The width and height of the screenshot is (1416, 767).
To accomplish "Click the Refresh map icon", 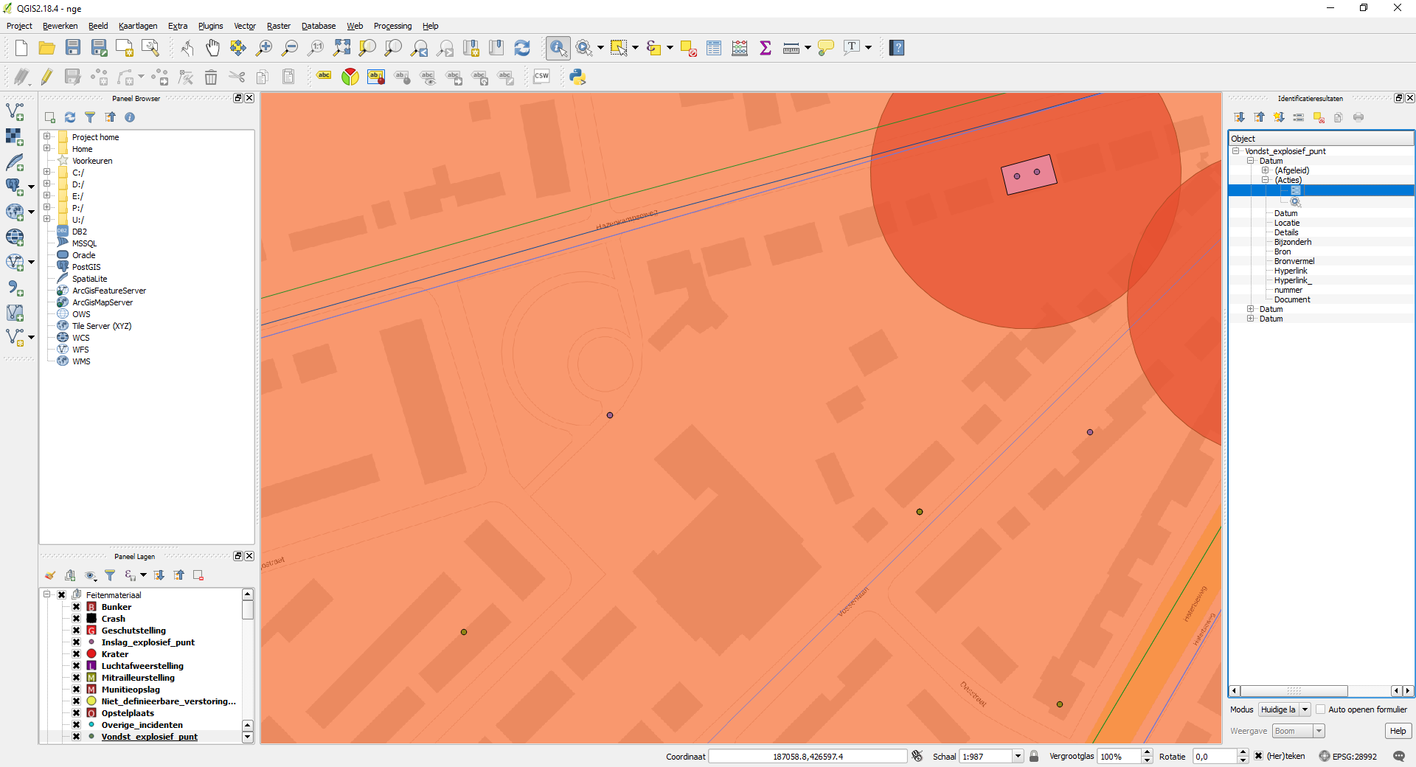I will click(522, 48).
